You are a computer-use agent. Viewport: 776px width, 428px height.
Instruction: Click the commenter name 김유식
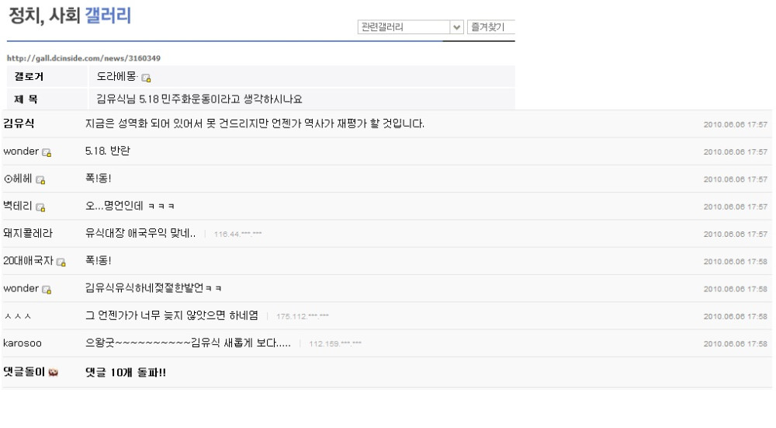coord(19,124)
